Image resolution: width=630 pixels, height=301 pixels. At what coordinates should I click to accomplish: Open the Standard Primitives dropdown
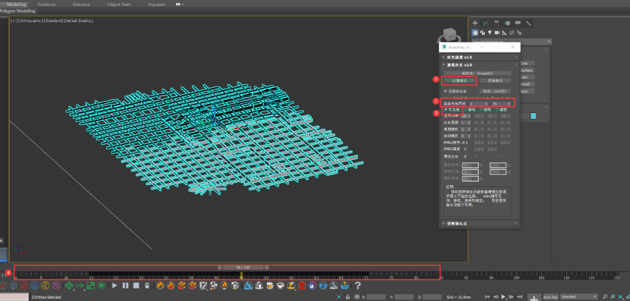pyautogui.click(x=512, y=42)
